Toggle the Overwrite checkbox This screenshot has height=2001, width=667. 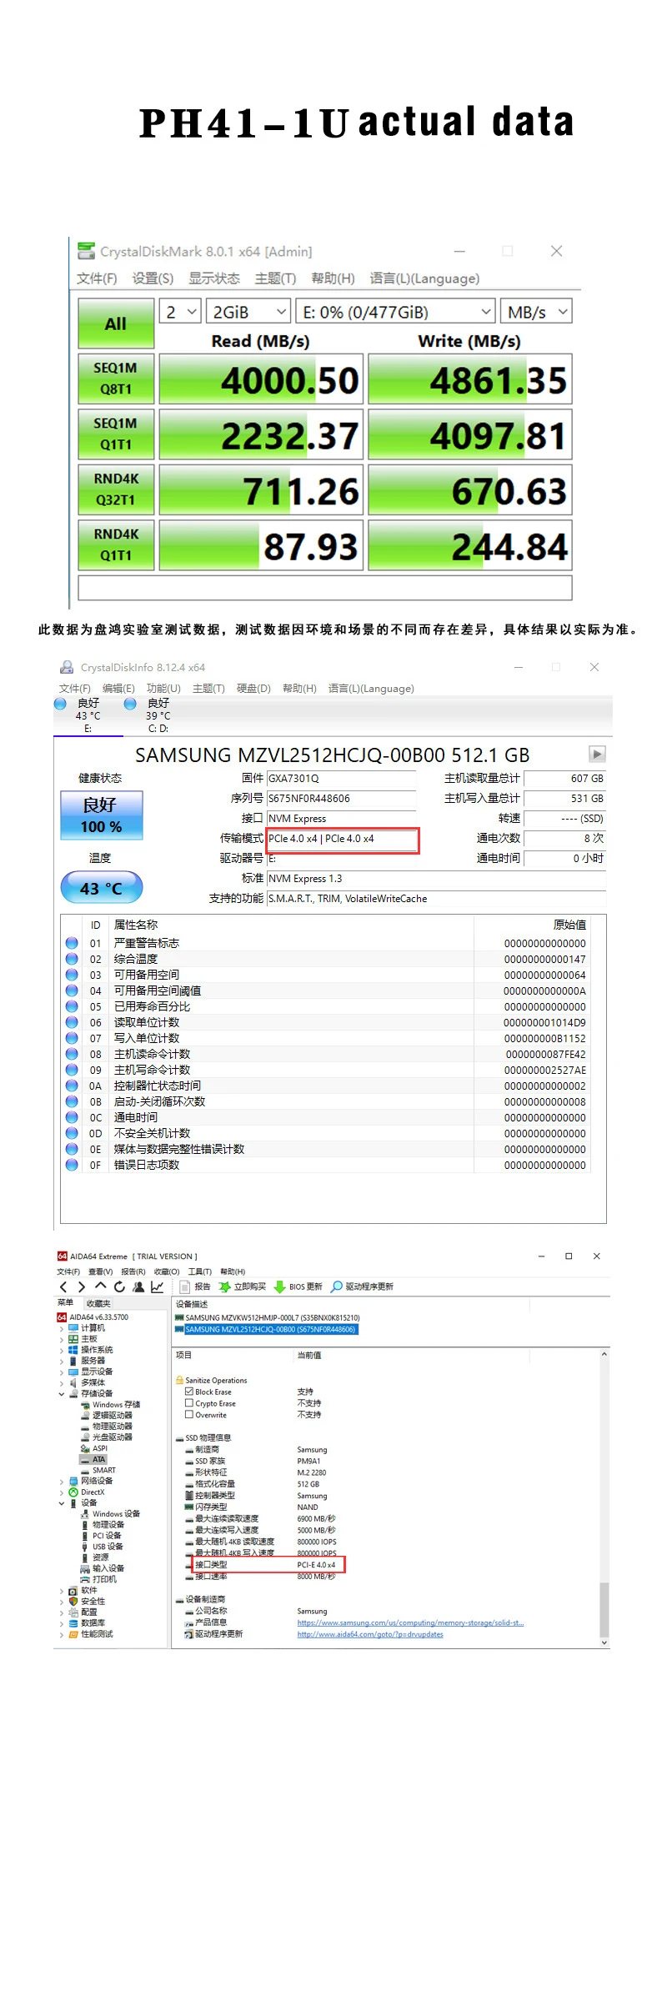click(x=189, y=1415)
